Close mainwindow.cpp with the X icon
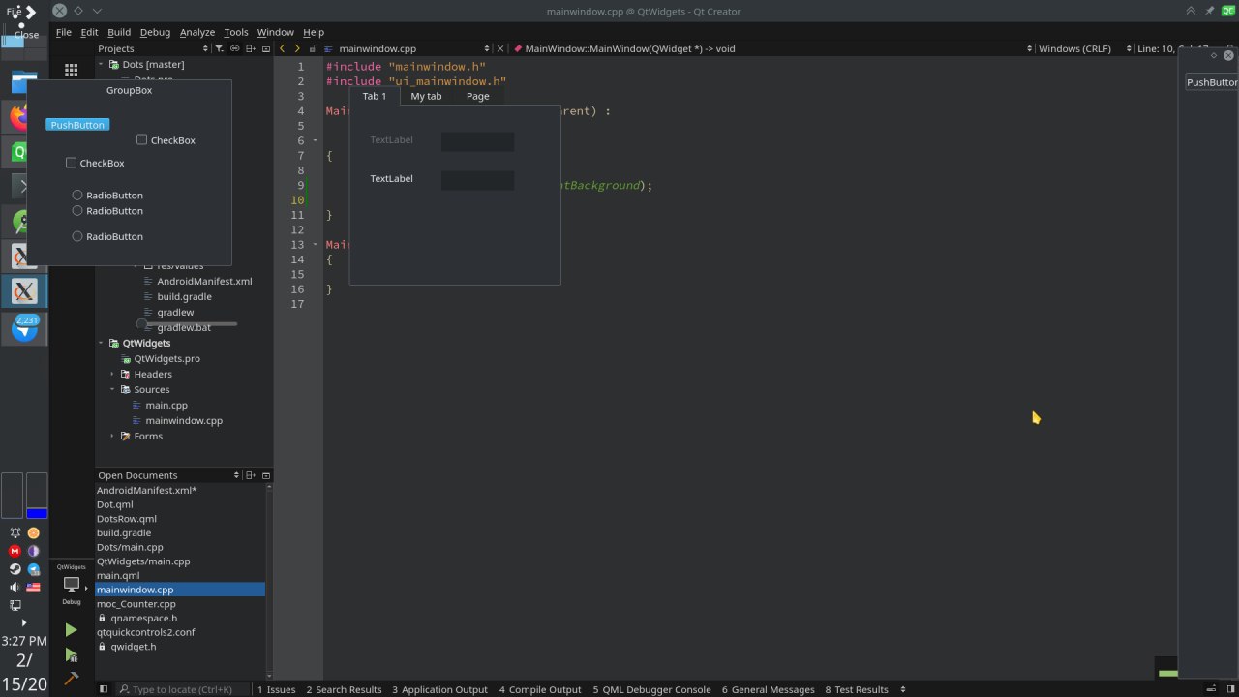Viewport: 1239px width, 697px height. [500, 48]
